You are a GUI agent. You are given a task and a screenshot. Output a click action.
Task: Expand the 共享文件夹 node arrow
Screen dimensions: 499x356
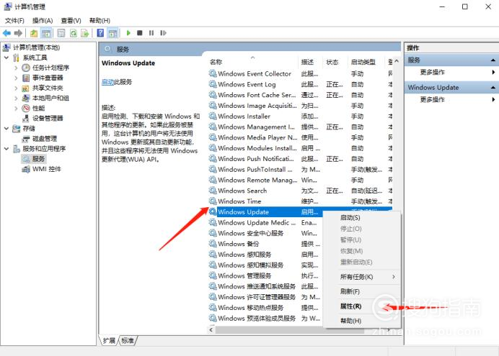point(16,88)
